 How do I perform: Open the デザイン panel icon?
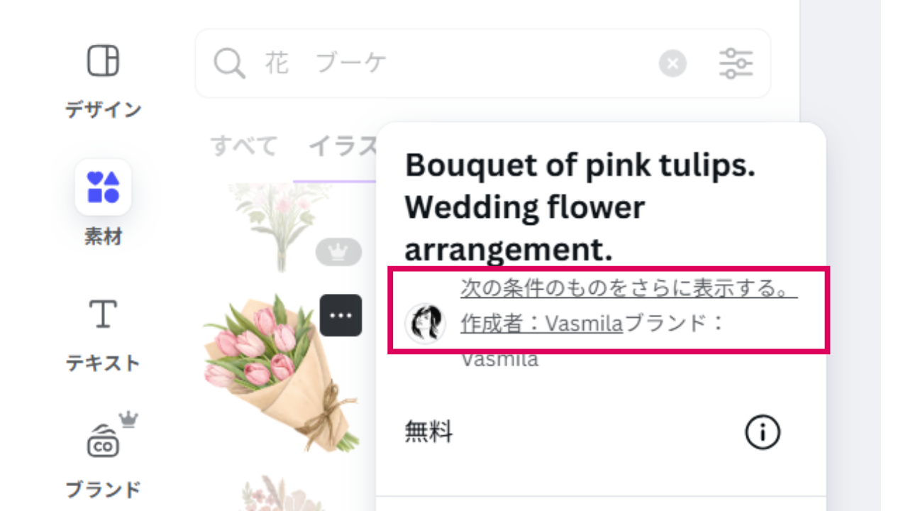point(104,61)
